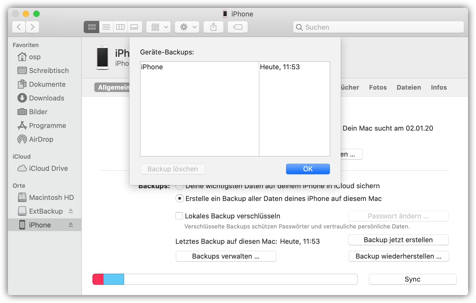Open the Fotos tab
This screenshot has height=303, width=476.
click(x=378, y=88)
